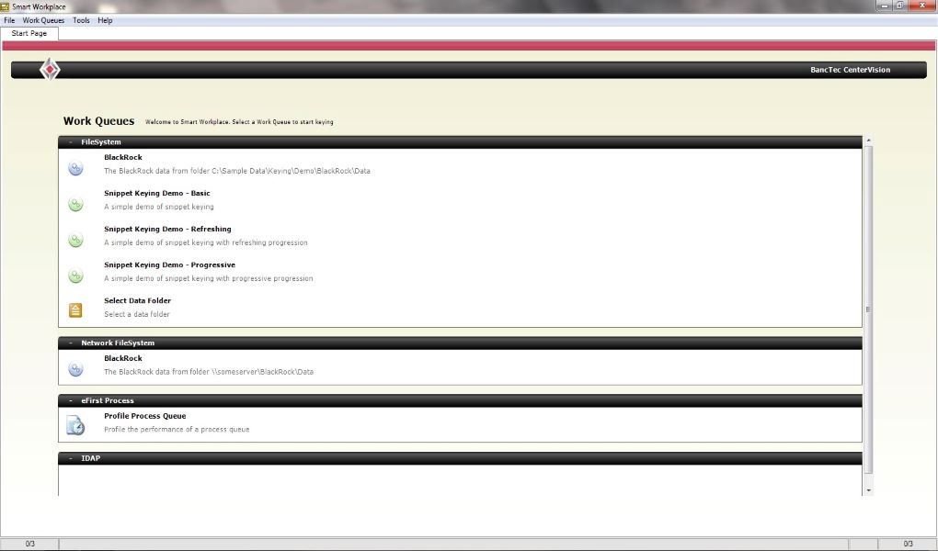The width and height of the screenshot is (938, 551).
Task: Click the scroll up arrow of the queue list
Action: (869, 141)
